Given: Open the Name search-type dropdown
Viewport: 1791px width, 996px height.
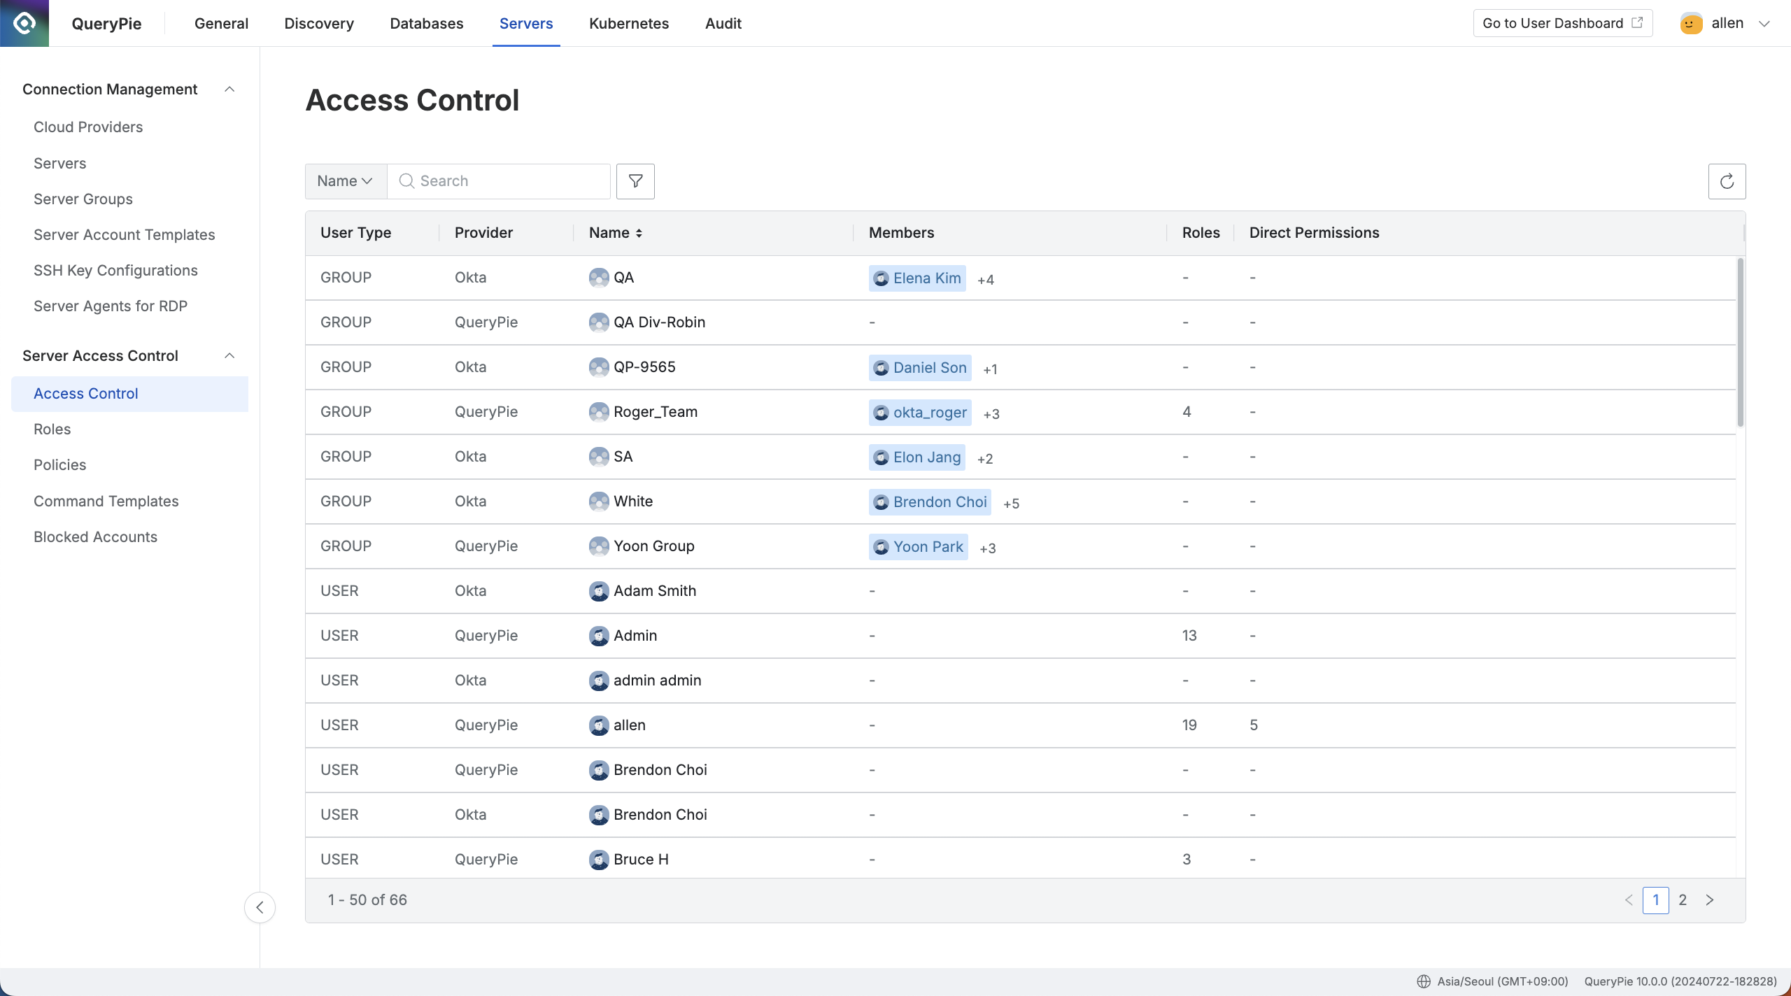Looking at the screenshot, I should point(346,181).
